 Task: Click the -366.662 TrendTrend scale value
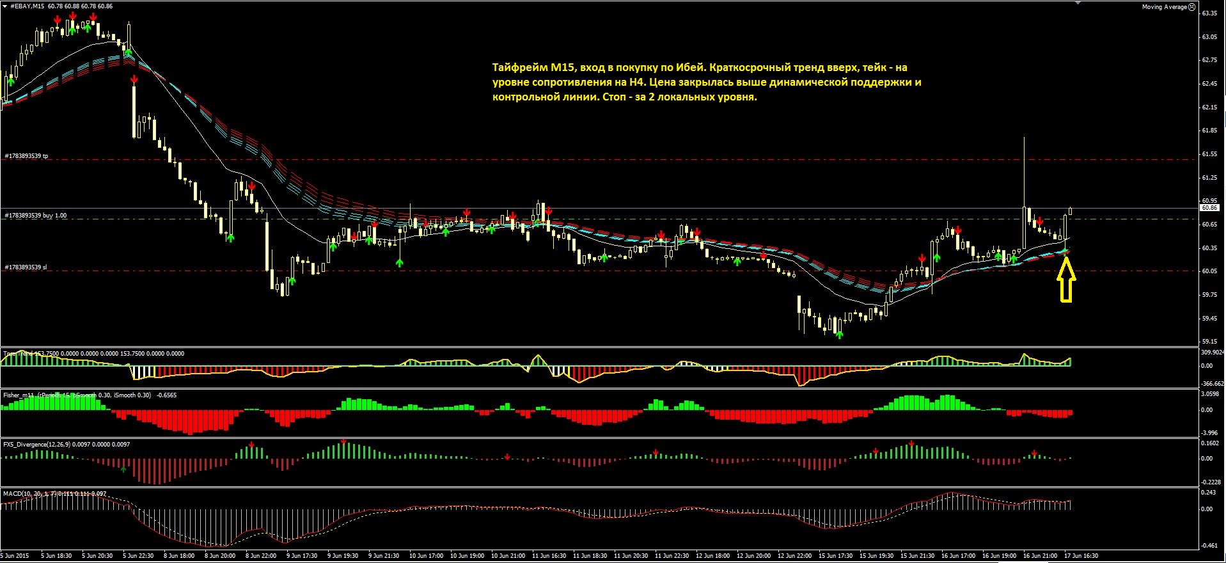click(1213, 384)
